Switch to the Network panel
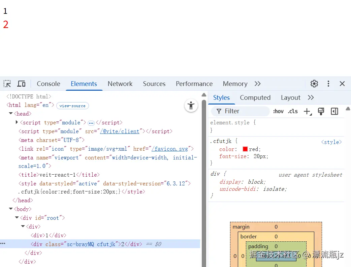Screen dimensions: 351x267 coord(120,84)
